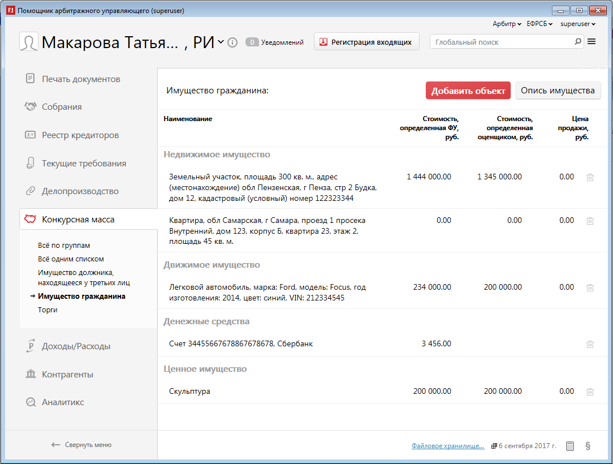613x464 pixels.
Task: Open the Файловое хранилище link
Action: [x=448, y=446]
